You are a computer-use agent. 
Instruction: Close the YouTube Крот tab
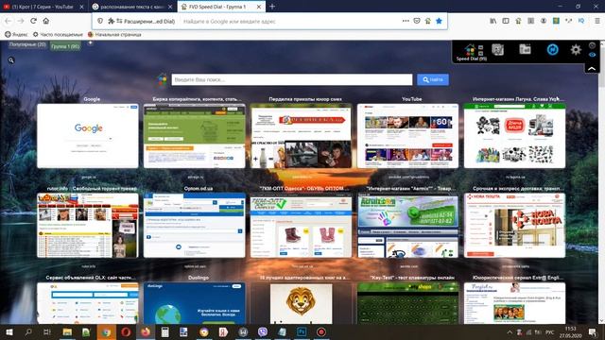tap(81, 7)
